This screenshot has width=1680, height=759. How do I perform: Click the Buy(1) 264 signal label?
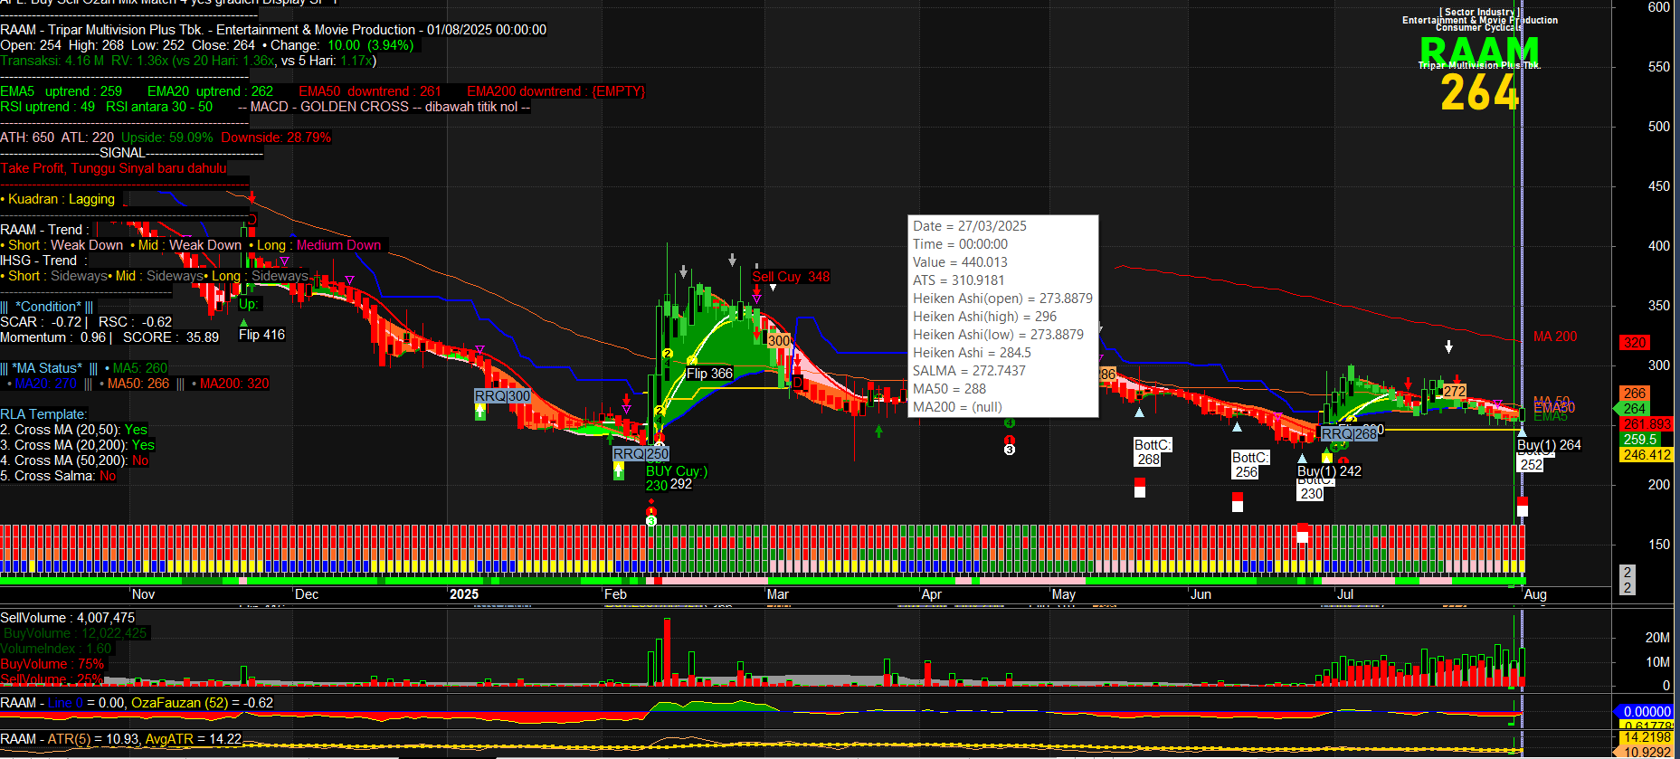click(1549, 445)
